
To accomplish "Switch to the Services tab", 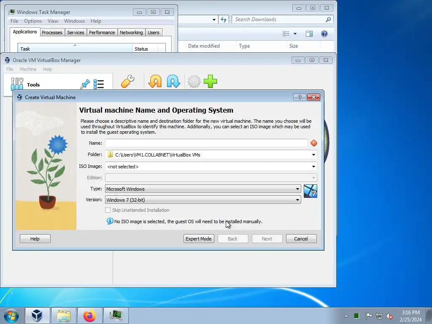I will pyautogui.click(x=76, y=32).
